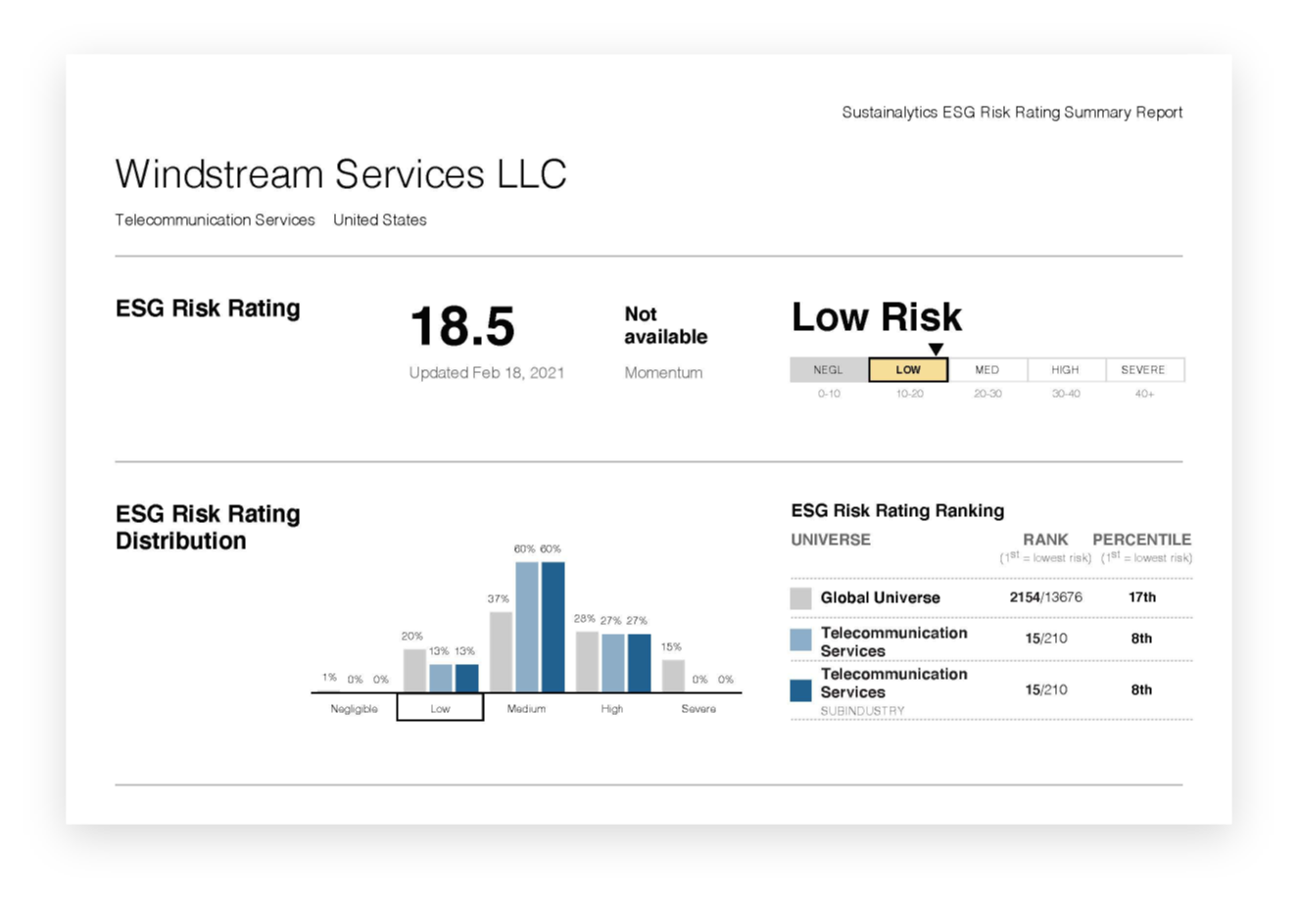The image size is (1298, 902).
Task: Select the SEVERE risk scale segment
Action: tap(1144, 370)
